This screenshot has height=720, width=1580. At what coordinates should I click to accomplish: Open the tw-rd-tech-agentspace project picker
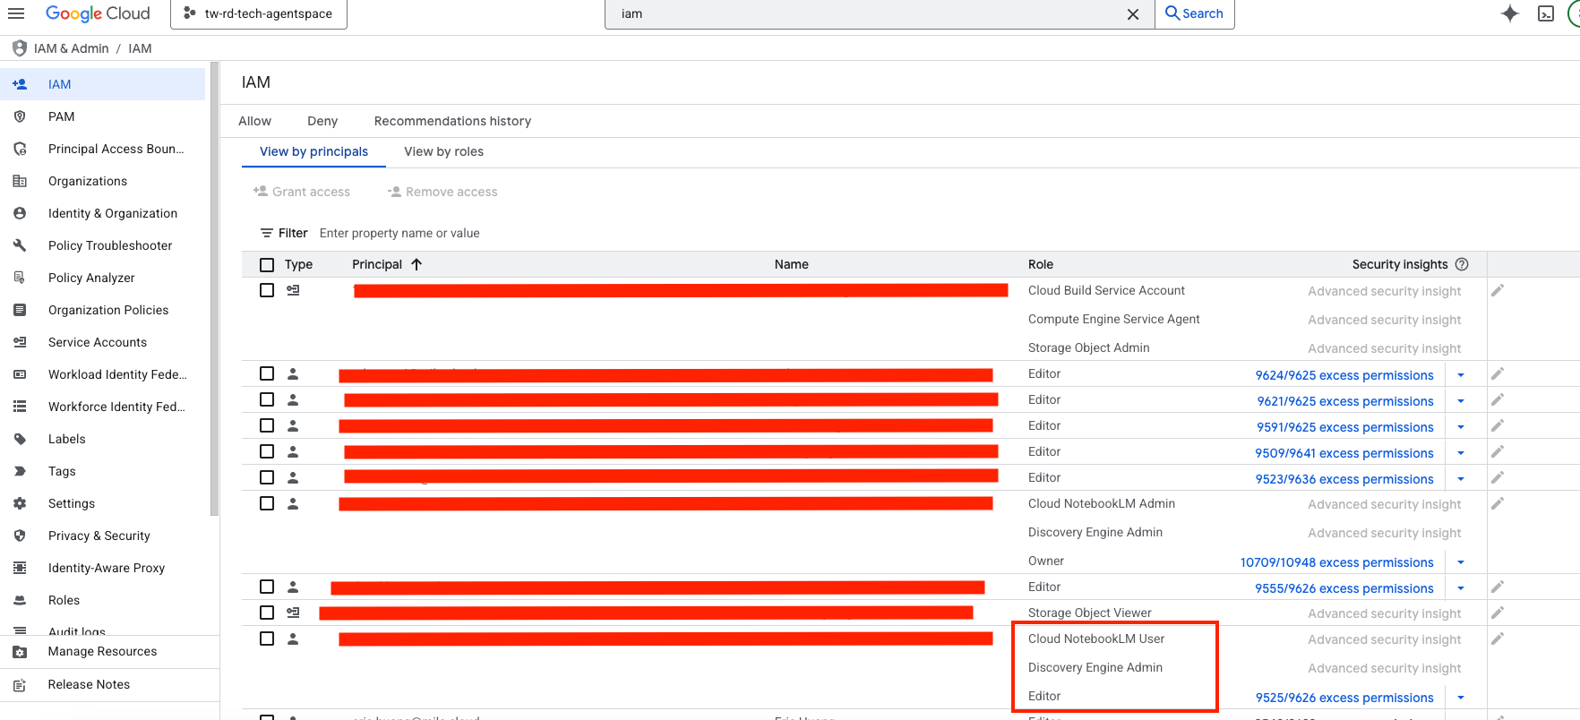[259, 13]
